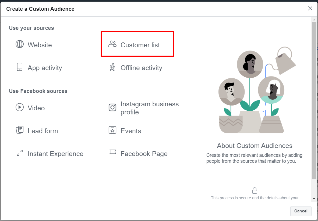318x221 pixels.
Task: Click the About Custom Audiences heading
Action: (255, 146)
